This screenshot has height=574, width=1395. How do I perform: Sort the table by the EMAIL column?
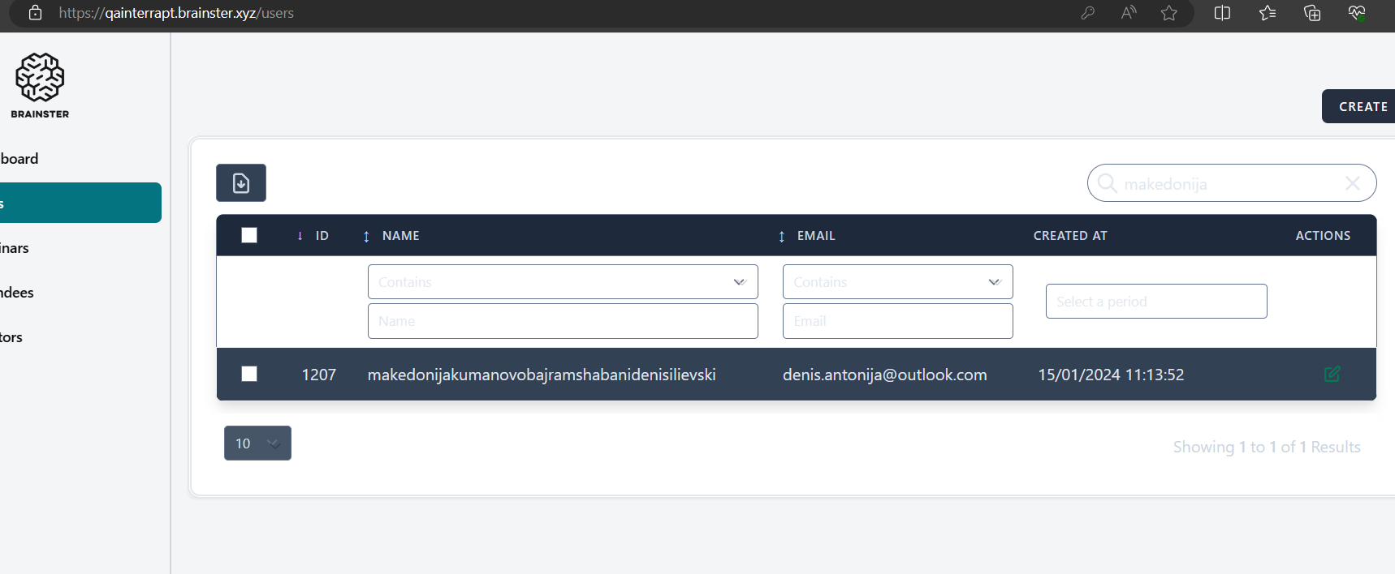click(815, 236)
